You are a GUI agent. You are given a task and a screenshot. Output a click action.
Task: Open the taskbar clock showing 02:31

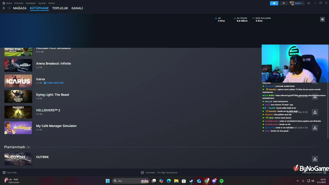[322, 181]
